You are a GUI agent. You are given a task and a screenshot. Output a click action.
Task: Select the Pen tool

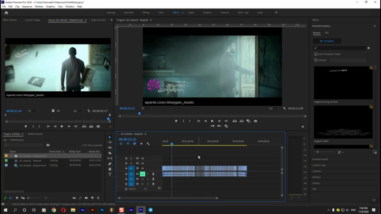pos(110,164)
